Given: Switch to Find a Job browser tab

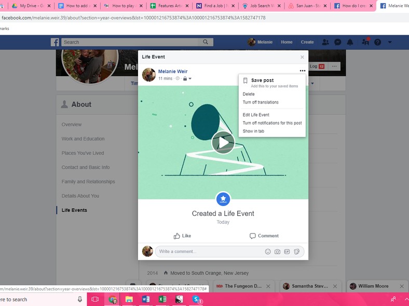Looking at the screenshot, I should coord(215,6).
